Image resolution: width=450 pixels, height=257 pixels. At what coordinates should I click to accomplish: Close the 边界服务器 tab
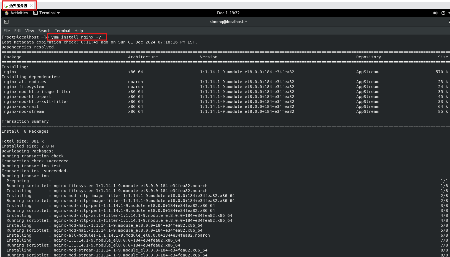pyautogui.click(x=31, y=6)
